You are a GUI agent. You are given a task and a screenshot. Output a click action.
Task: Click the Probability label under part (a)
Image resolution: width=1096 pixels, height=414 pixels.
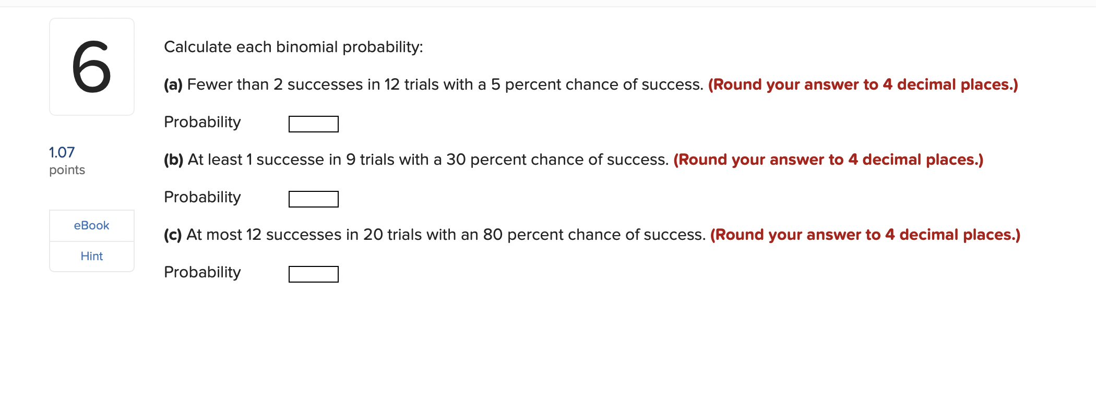point(202,121)
